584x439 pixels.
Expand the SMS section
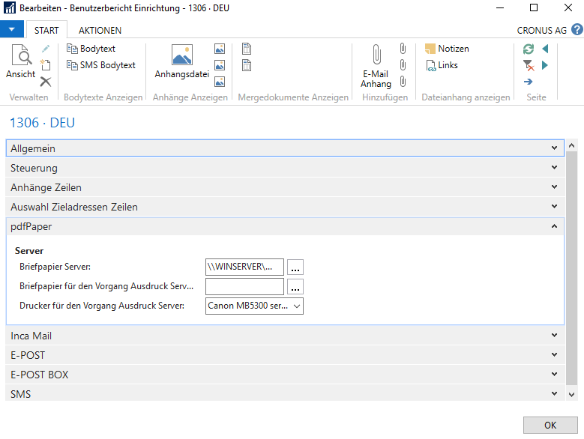click(x=286, y=393)
